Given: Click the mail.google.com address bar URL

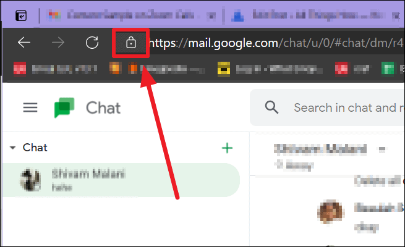Looking at the screenshot, I should 276,43.
